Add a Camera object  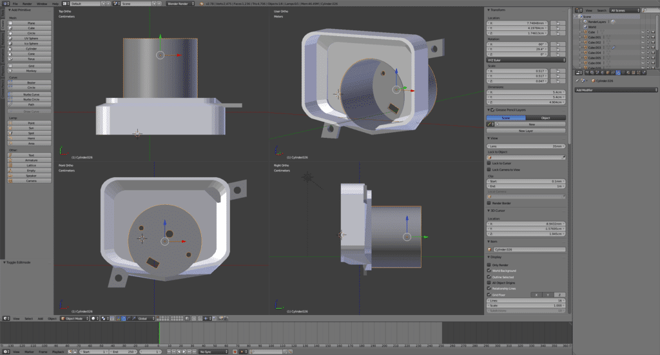click(31, 181)
